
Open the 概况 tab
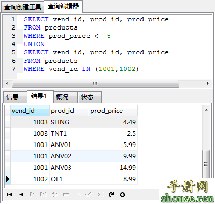[x=65, y=97]
